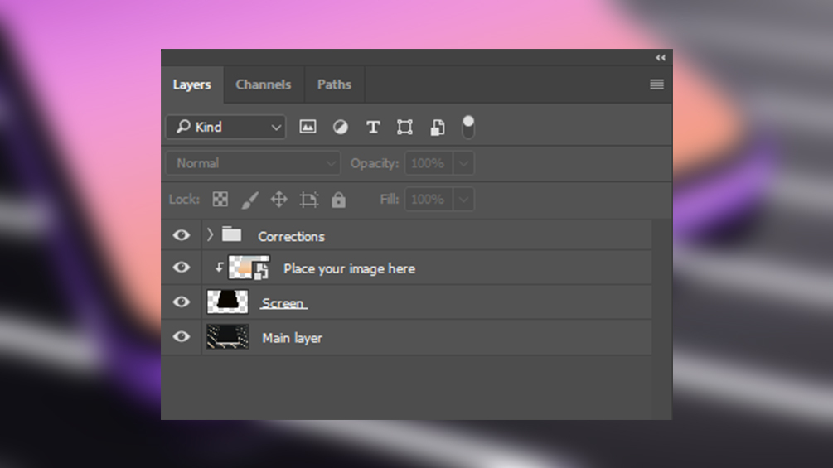The image size is (833, 468).
Task: Select Place your image here thumbnail
Action: click(249, 268)
